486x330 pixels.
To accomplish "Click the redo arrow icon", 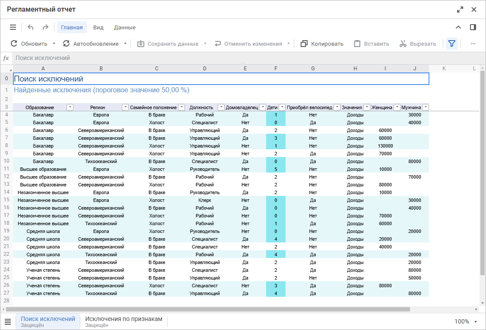I will point(45,27).
